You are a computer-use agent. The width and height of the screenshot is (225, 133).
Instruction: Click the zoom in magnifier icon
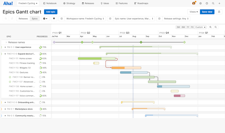(210, 27)
